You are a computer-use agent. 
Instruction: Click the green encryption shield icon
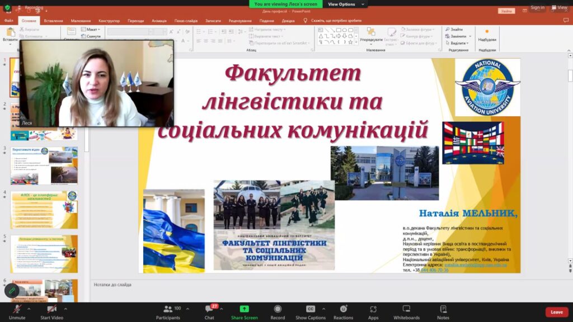point(7,8)
